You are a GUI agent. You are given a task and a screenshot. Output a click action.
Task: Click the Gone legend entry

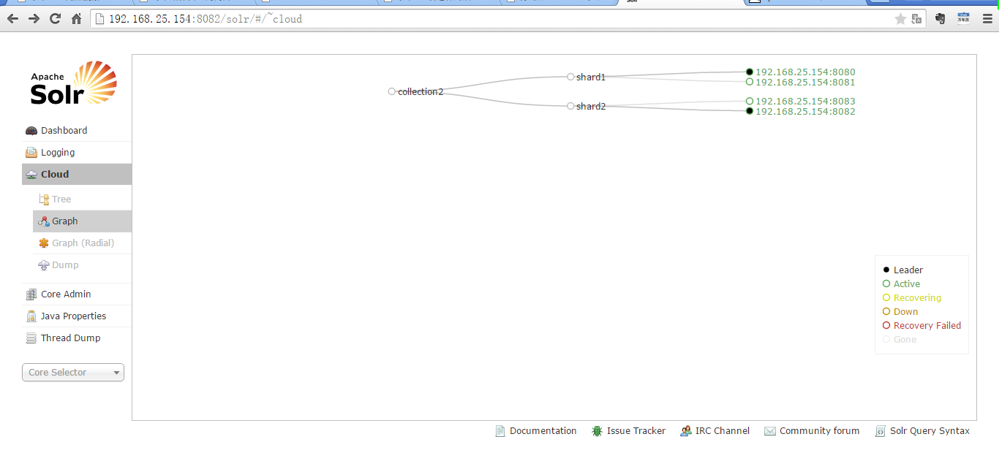tap(900, 339)
